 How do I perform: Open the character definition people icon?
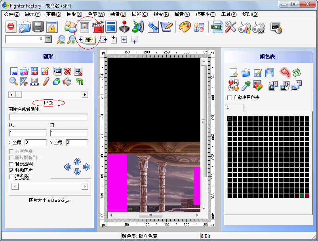pyautogui.click(x=70, y=27)
